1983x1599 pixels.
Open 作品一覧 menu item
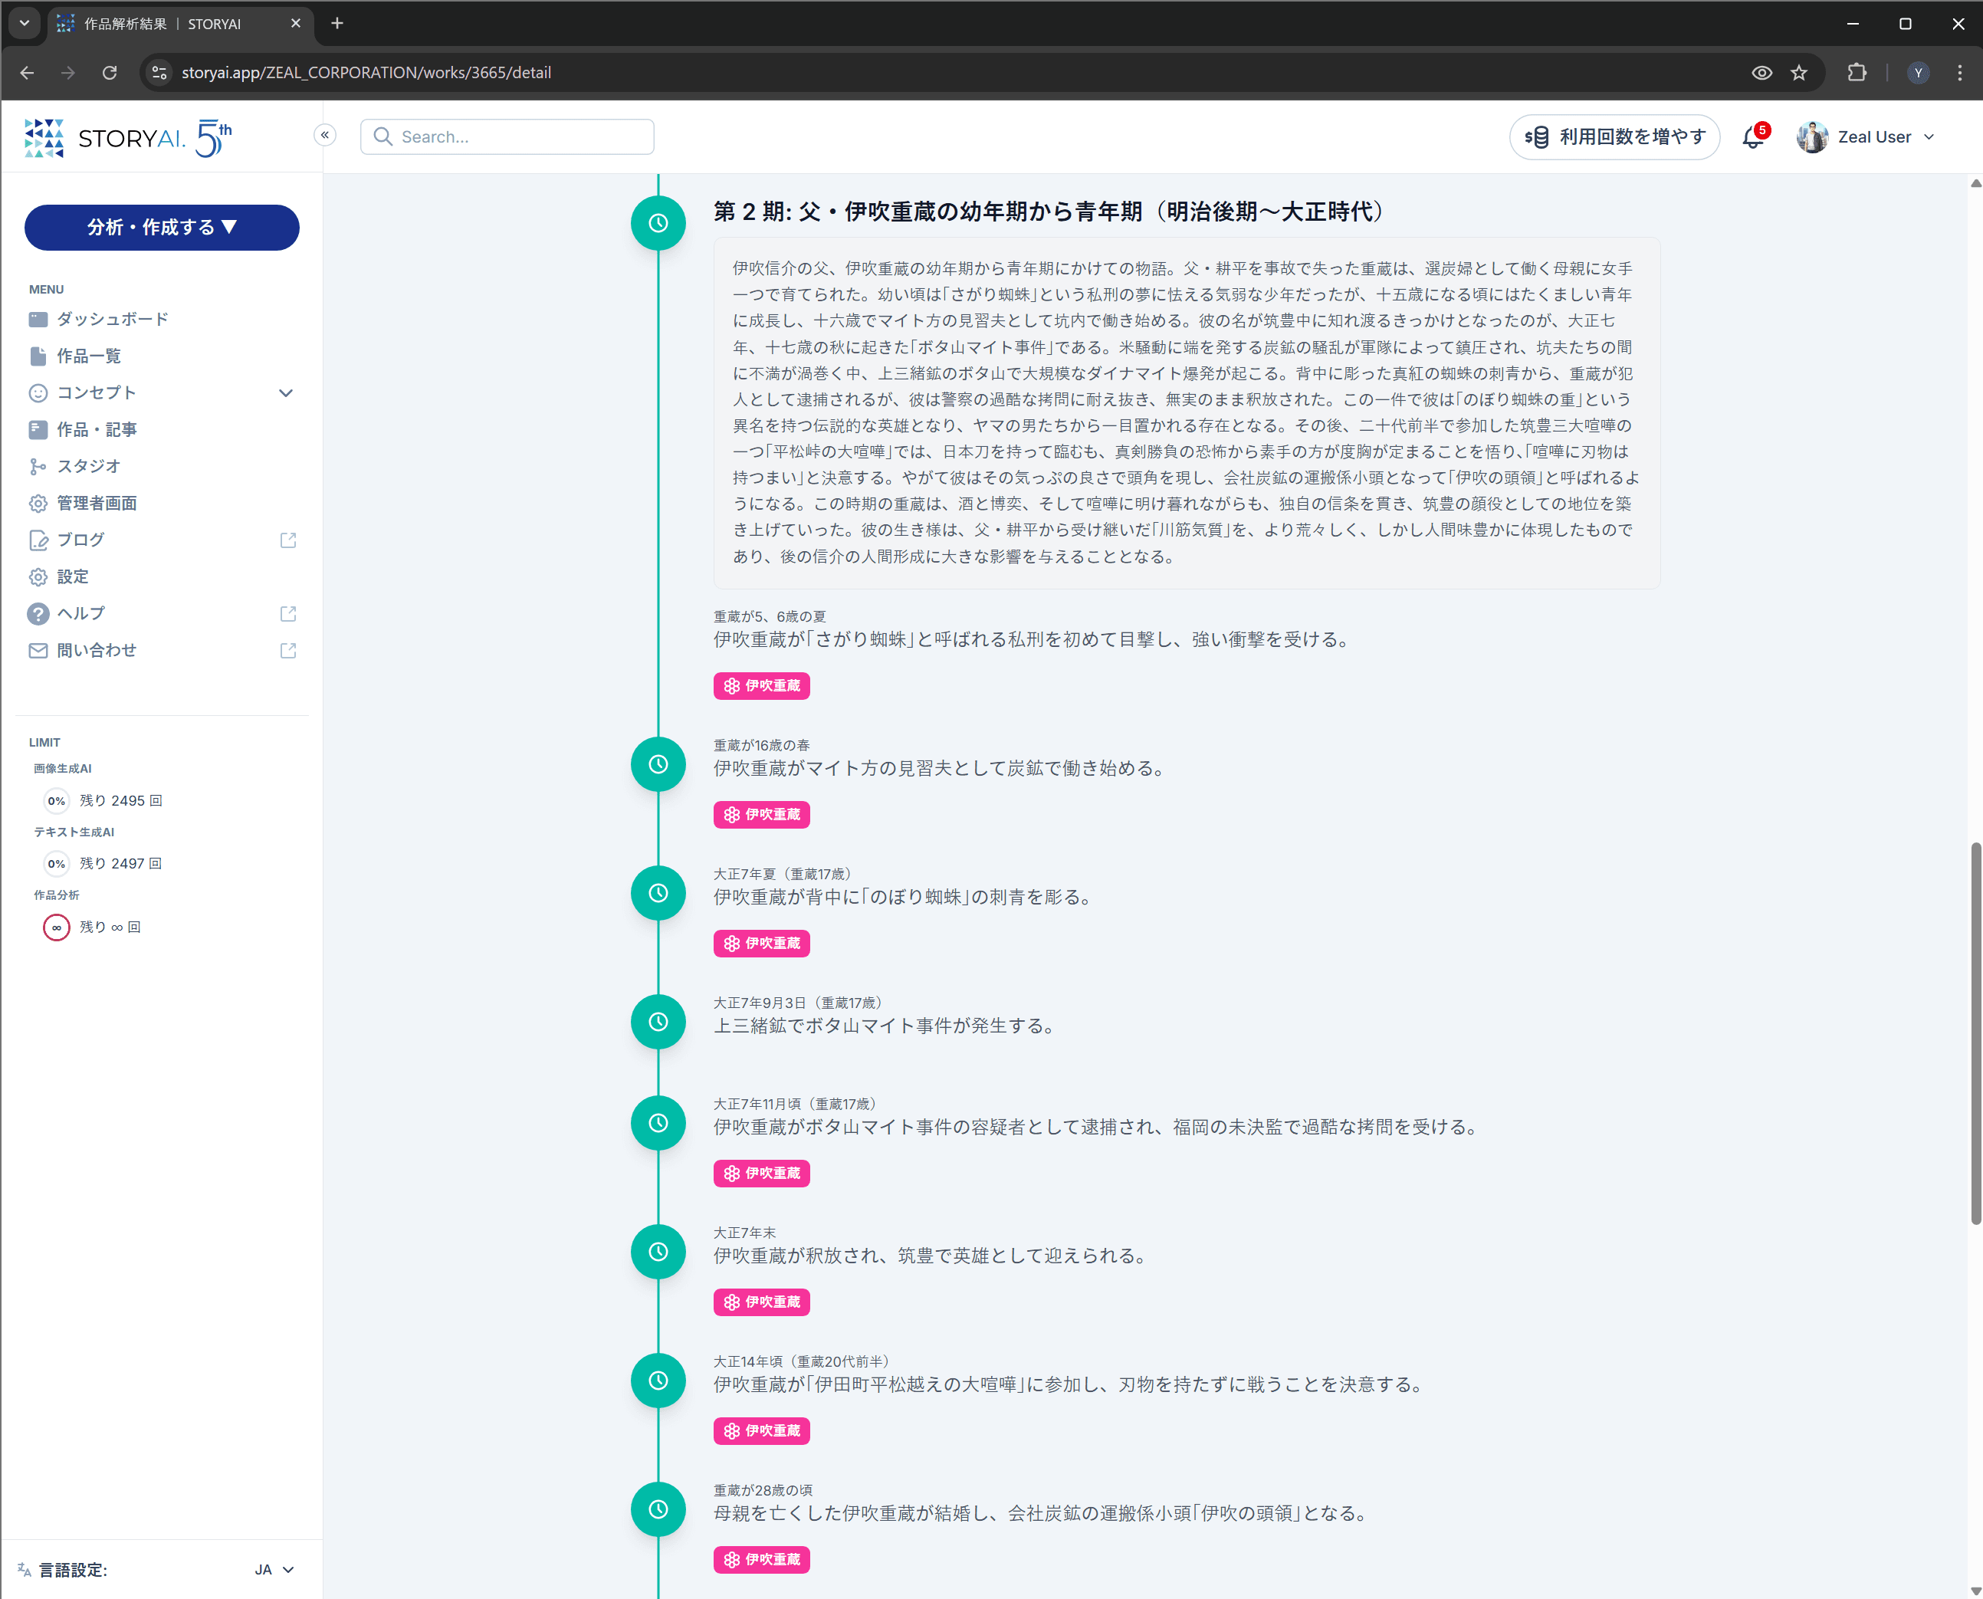(x=88, y=356)
